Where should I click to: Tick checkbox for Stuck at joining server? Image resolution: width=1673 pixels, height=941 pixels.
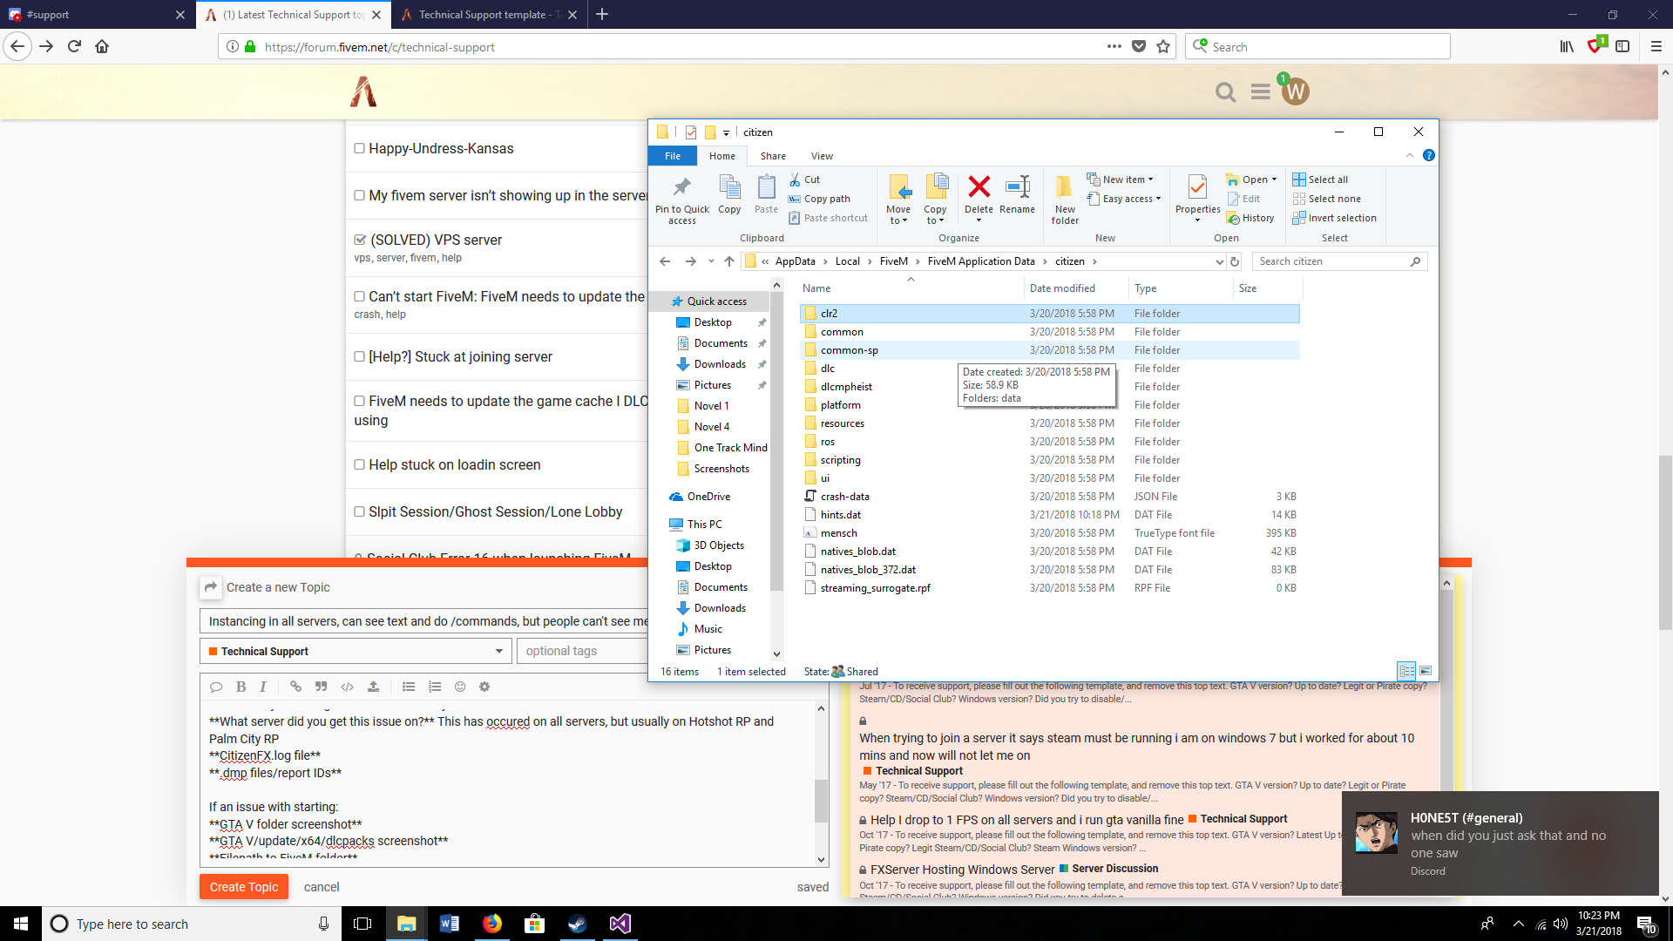359,356
